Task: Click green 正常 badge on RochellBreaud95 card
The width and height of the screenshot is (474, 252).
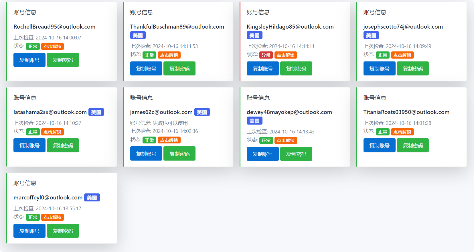Action: point(33,47)
